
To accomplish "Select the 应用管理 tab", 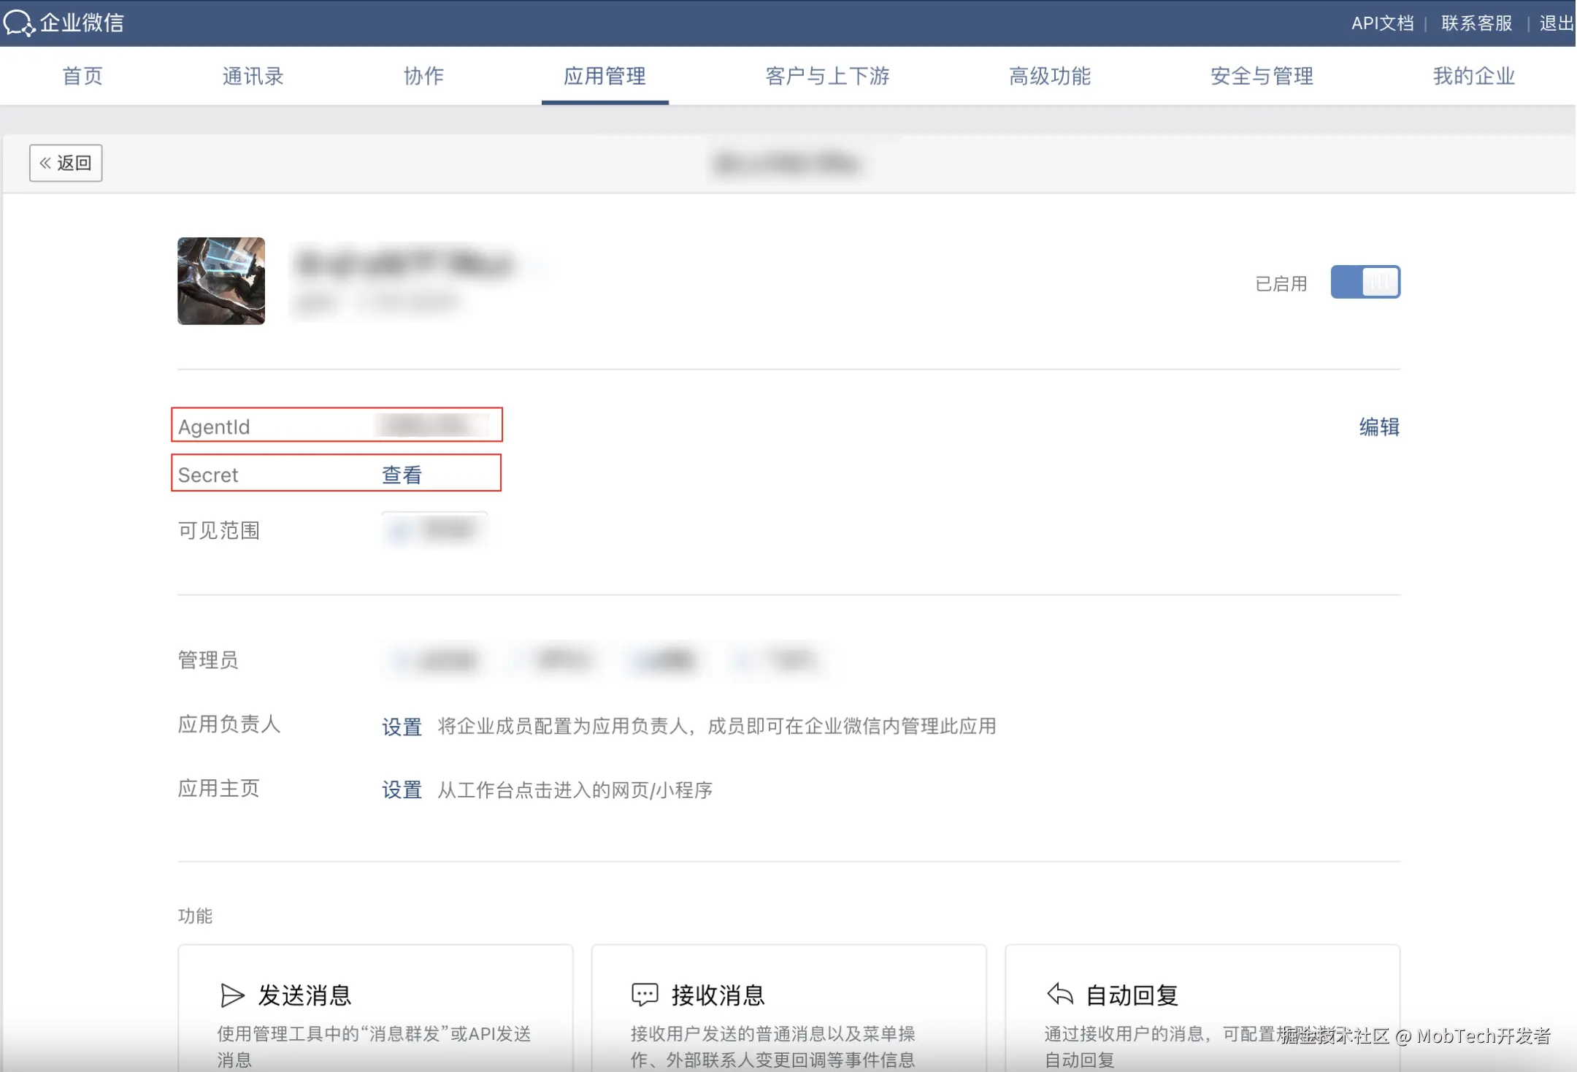I will (x=605, y=76).
